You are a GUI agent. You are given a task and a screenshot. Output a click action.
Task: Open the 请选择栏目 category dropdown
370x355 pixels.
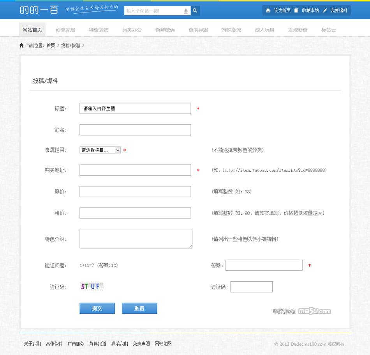click(x=100, y=150)
